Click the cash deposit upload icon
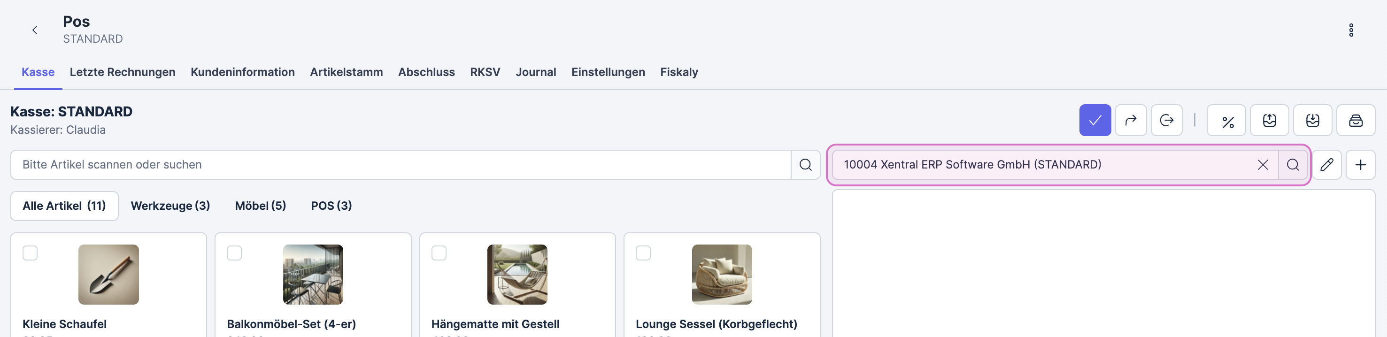The height and width of the screenshot is (337, 1387). (x=1269, y=121)
